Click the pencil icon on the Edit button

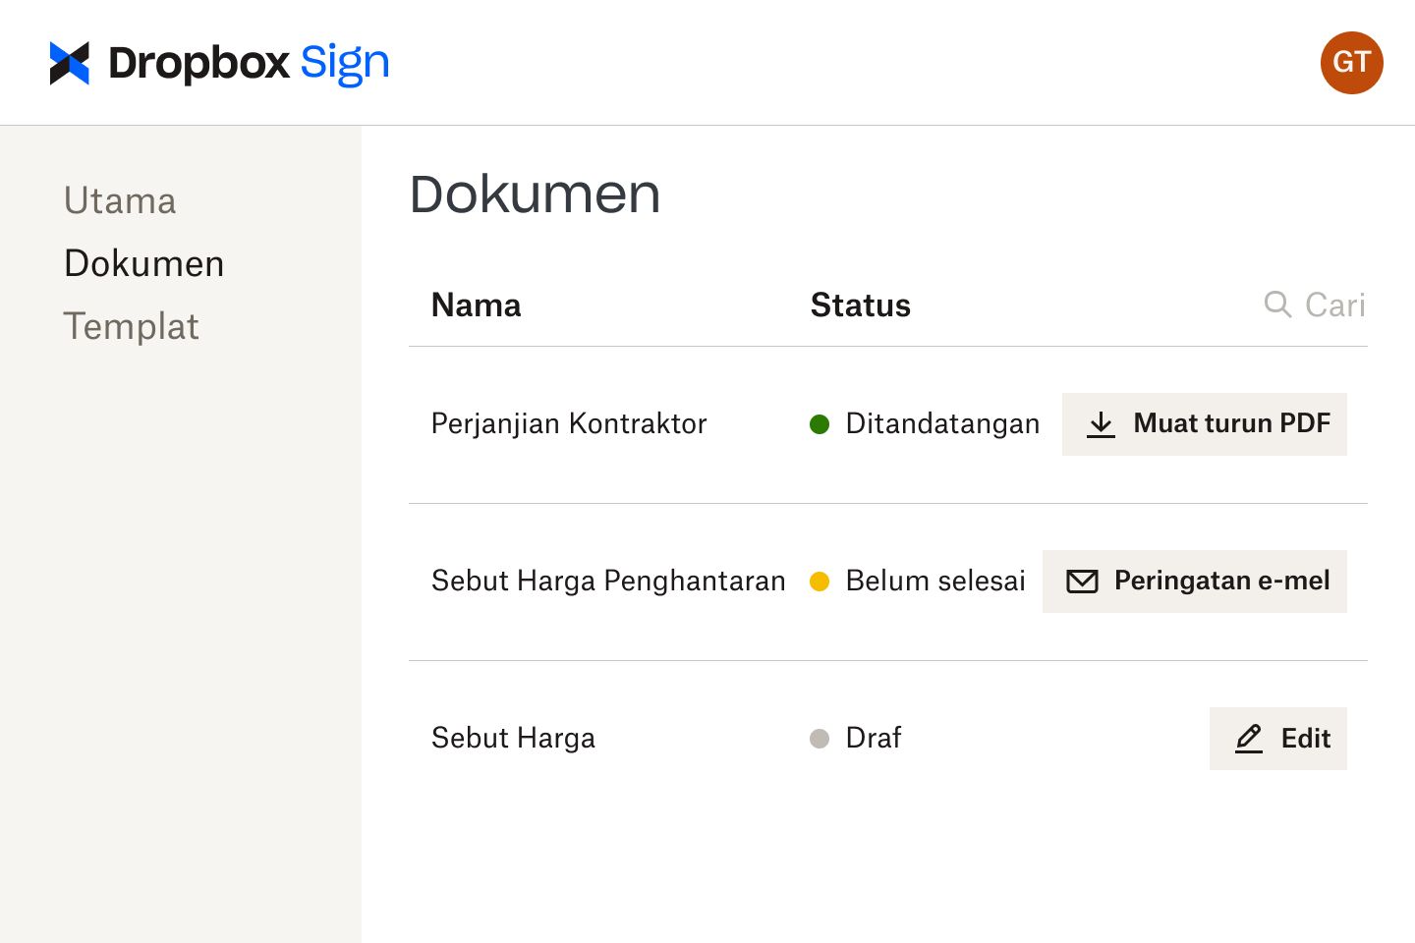click(x=1248, y=739)
